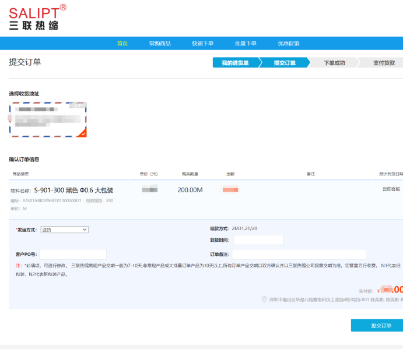The width and height of the screenshot is (403, 349).
Task: Focus the 到货时间 arrival time field
Action: [258, 240]
